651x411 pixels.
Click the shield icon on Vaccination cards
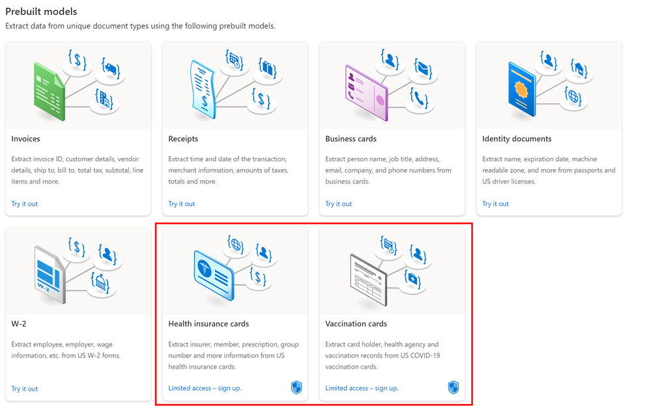(x=454, y=388)
